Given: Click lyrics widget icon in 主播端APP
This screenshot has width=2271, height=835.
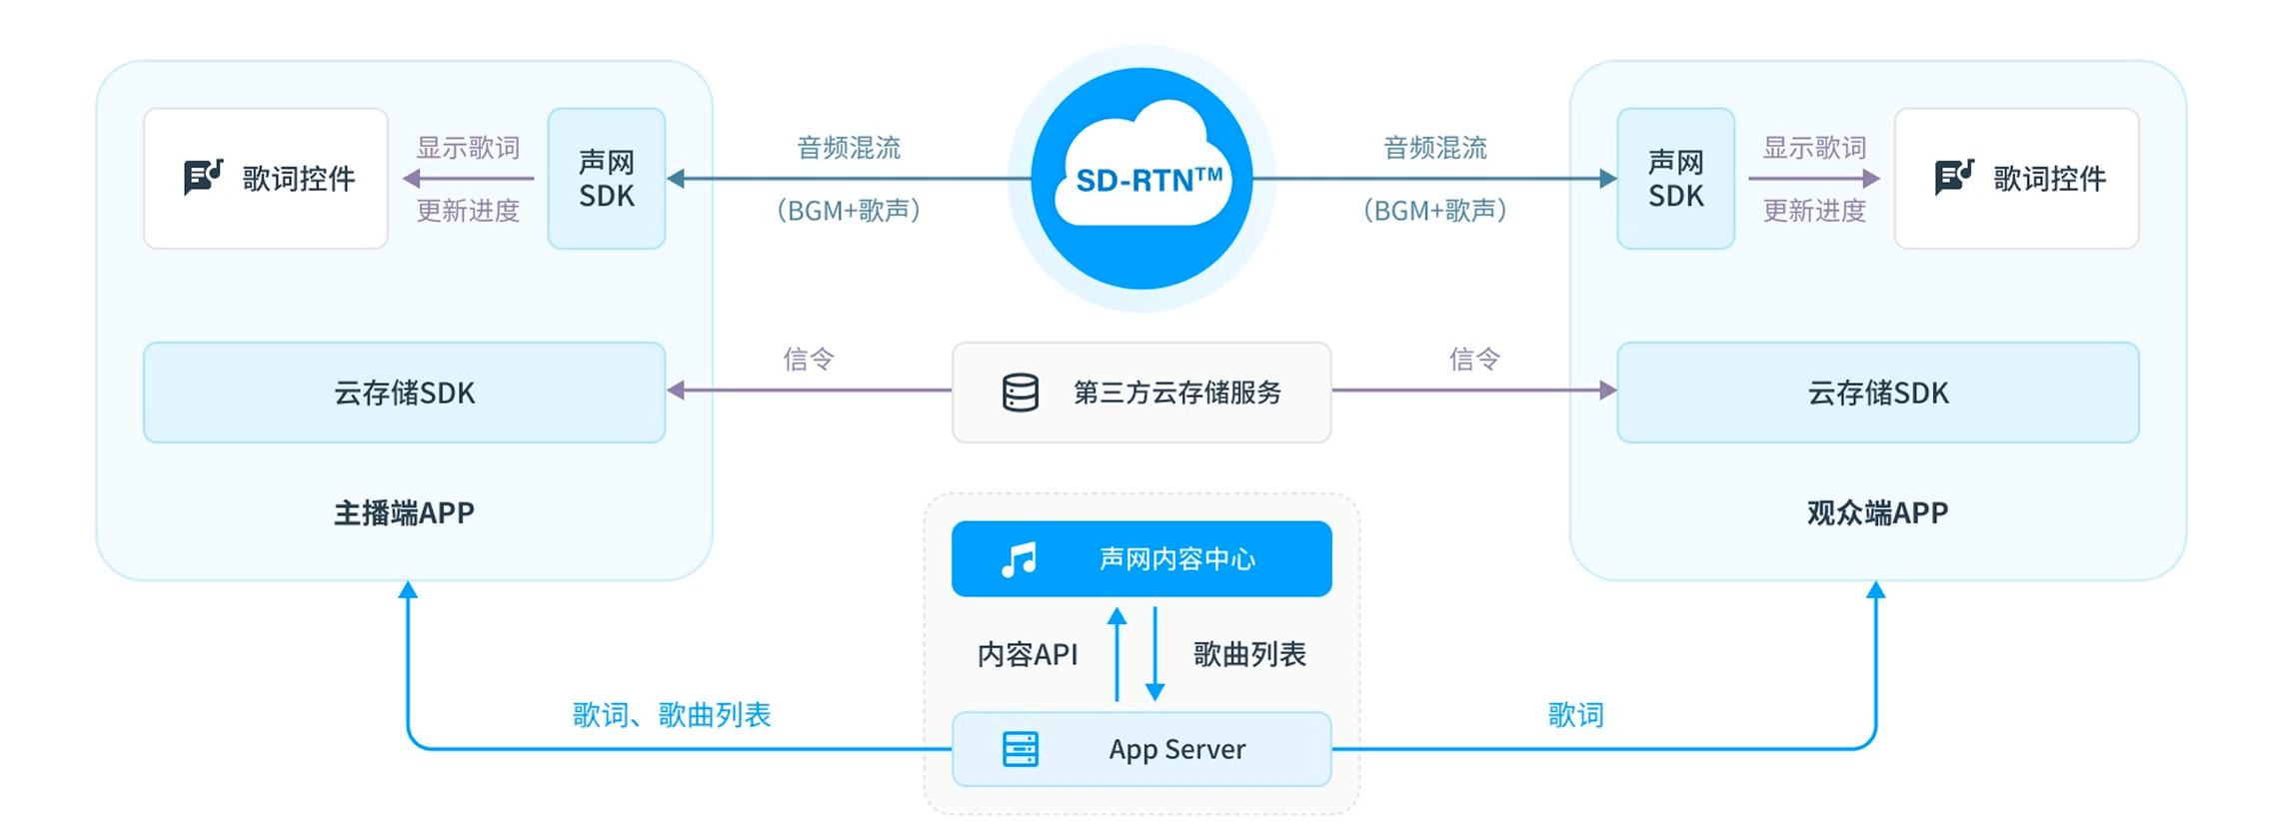Looking at the screenshot, I should click(203, 177).
